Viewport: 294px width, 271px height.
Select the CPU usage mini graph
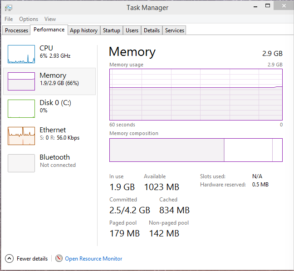(21, 54)
